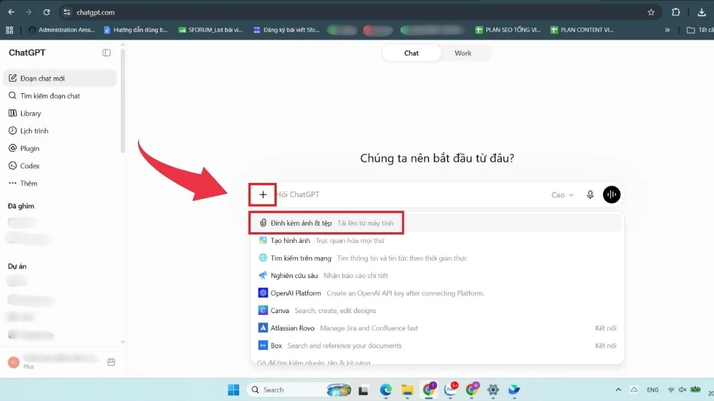Mute-state volume icon in system tray
Screen dimensions: 714x401
683,390
